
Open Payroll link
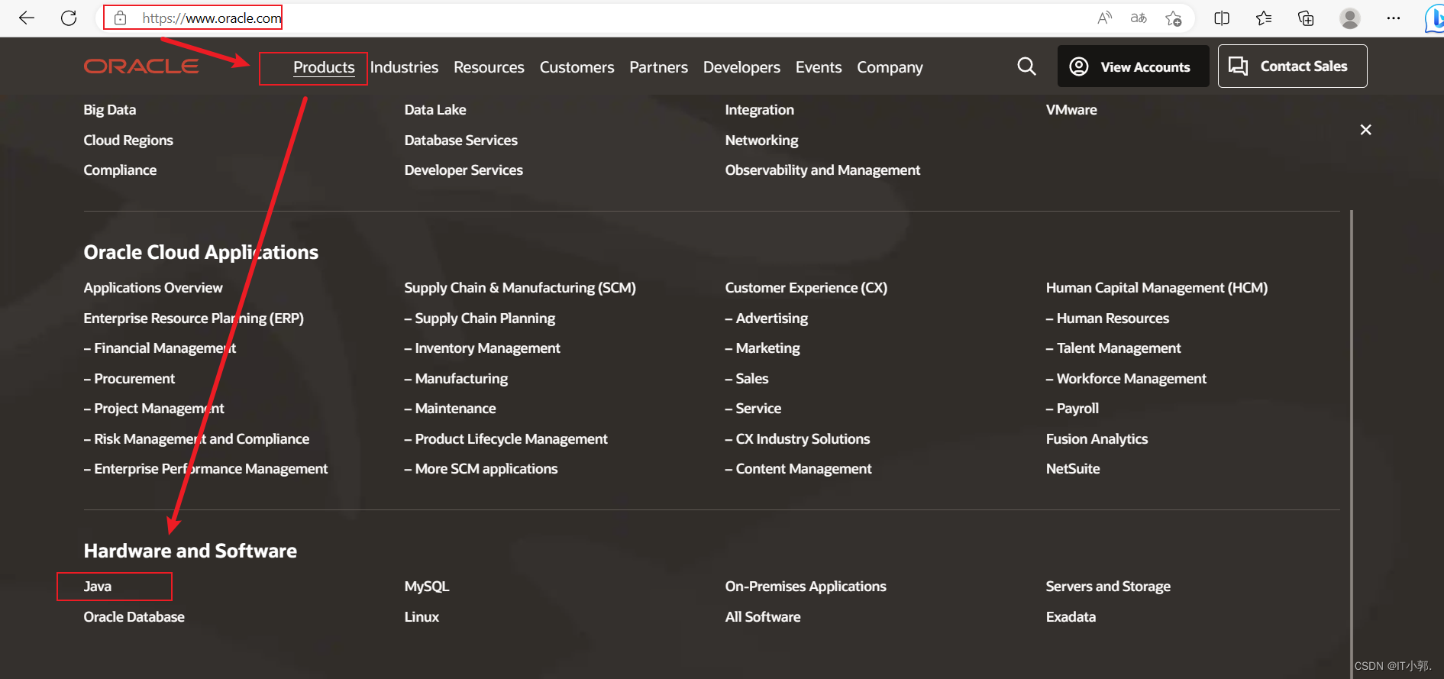click(x=1072, y=409)
